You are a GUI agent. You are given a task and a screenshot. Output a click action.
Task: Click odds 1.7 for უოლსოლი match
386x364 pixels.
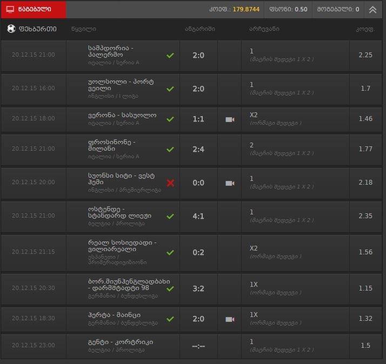[365, 88]
